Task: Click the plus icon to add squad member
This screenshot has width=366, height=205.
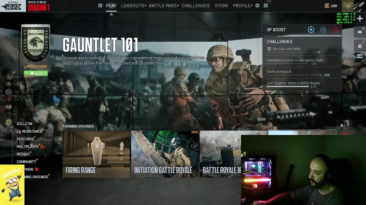Action: pyautogui.click(x=360, y=19)
